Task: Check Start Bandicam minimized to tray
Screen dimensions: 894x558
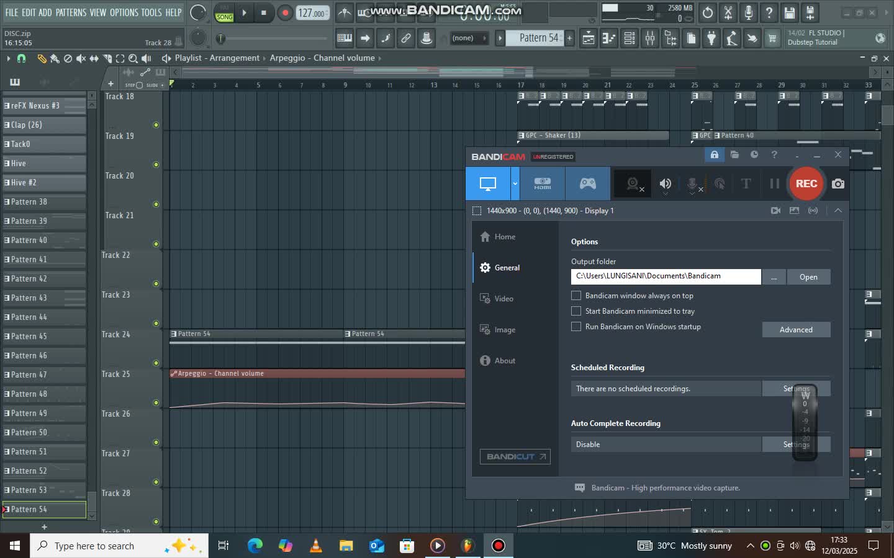Action: (576, 311)
